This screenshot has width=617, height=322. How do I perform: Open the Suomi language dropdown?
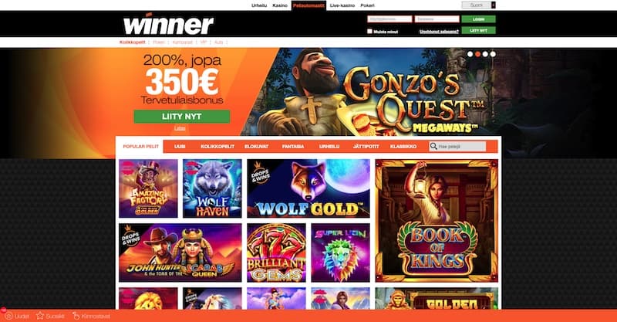click(x=478, y=5)
